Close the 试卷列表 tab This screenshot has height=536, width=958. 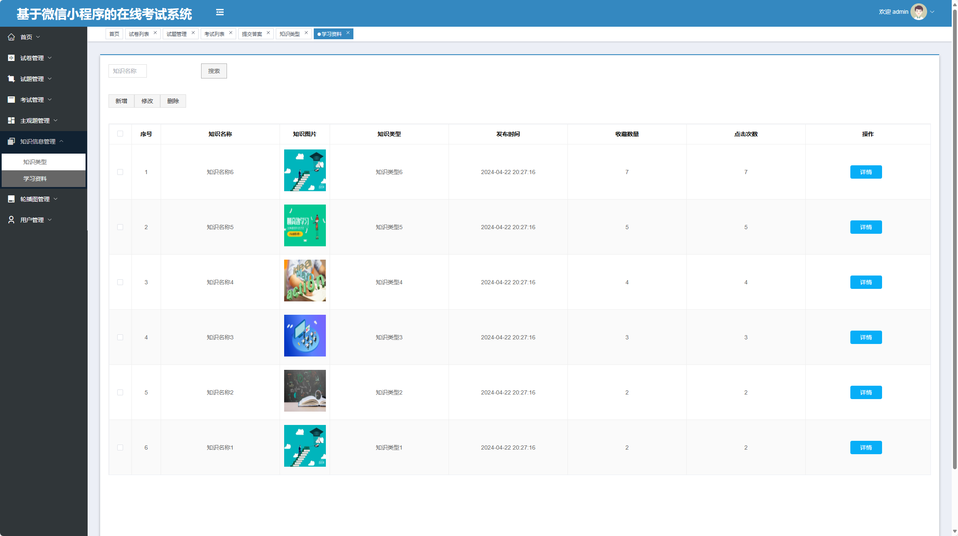(155, 33)
